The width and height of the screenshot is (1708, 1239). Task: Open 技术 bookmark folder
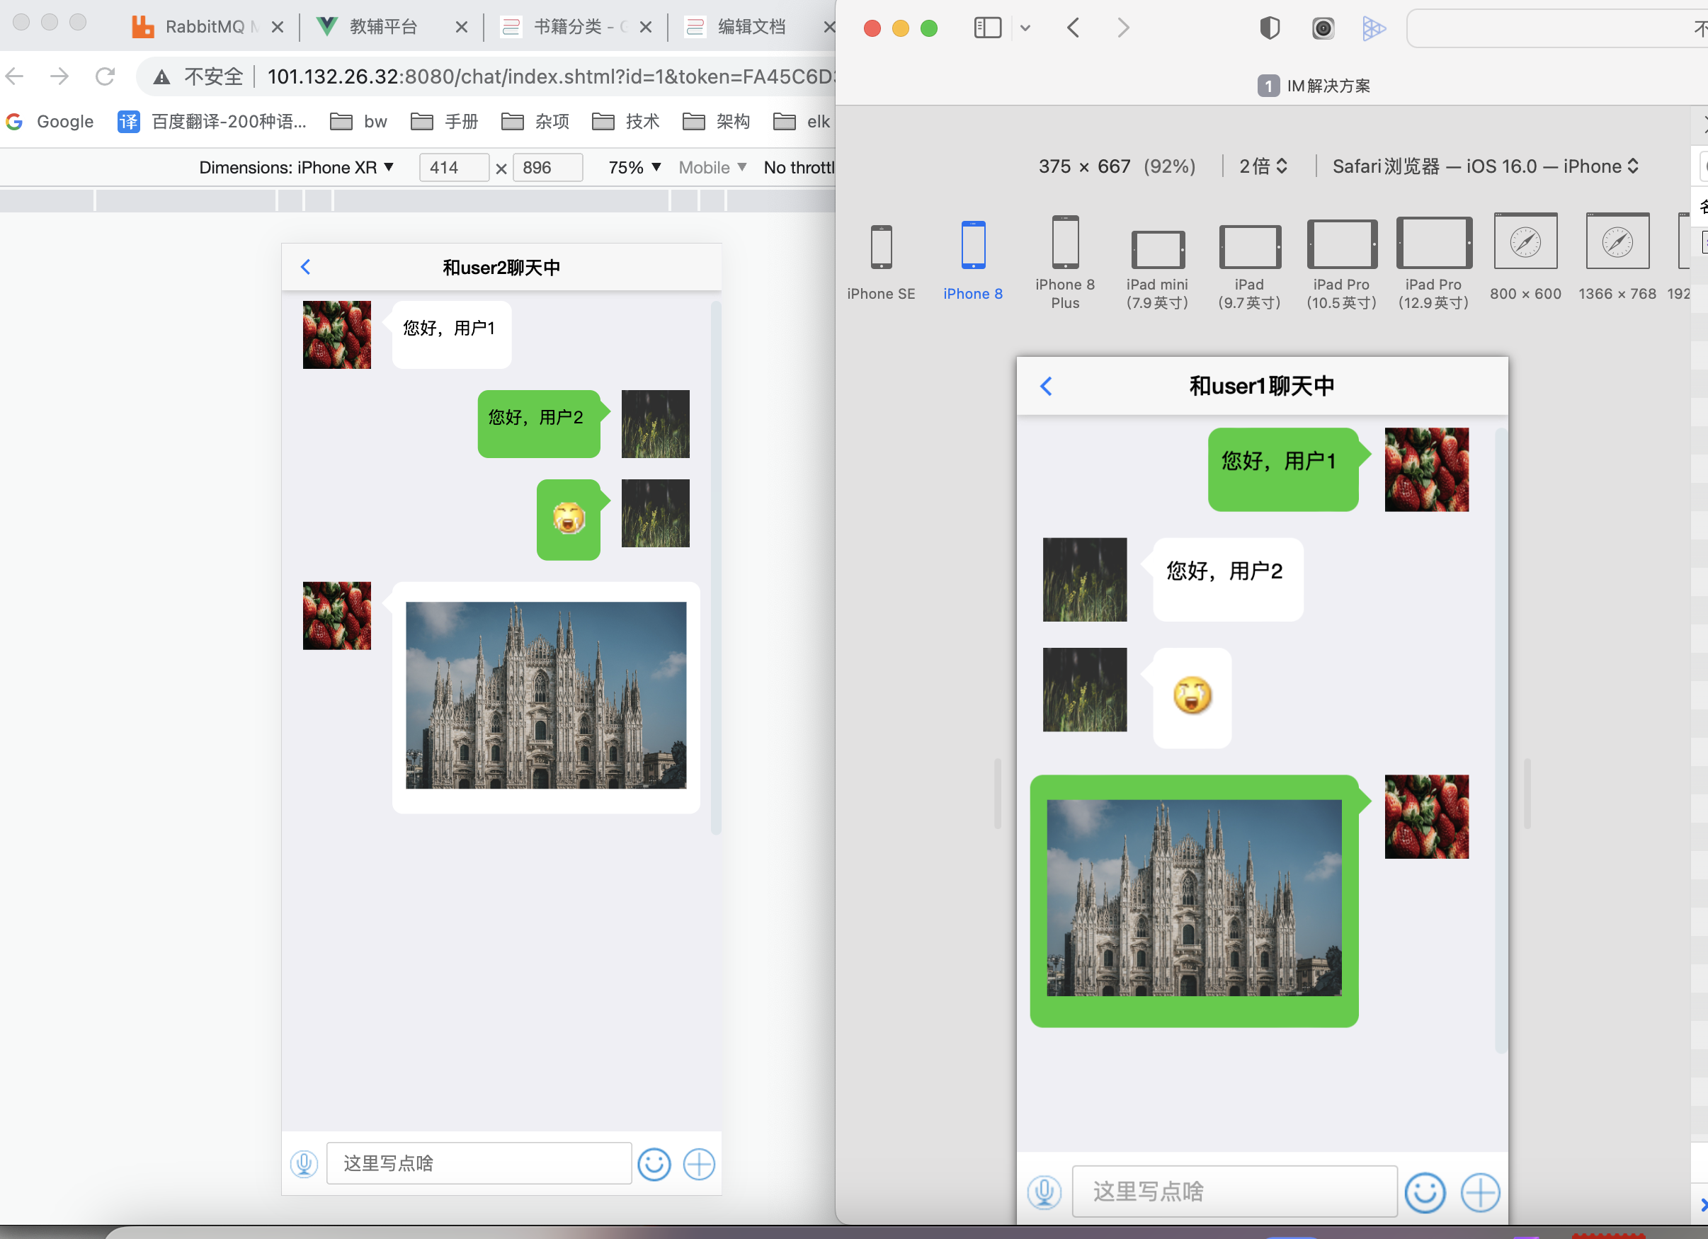pos(625,121)
